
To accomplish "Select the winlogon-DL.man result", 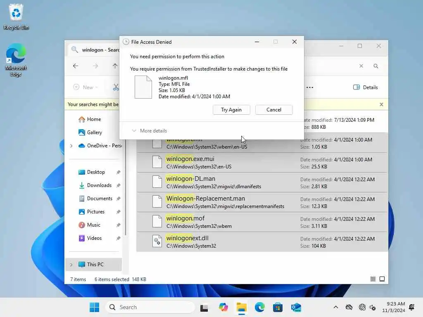I will click(261, 182).
